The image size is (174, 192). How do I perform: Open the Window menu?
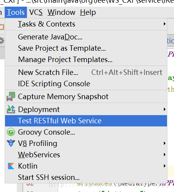click(61, 12)
